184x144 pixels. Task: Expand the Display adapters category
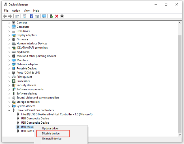(9, 35)
